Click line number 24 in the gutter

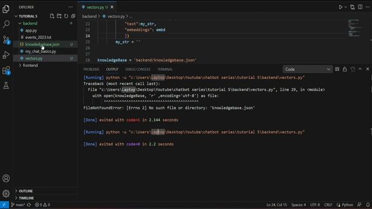(88, 36)
